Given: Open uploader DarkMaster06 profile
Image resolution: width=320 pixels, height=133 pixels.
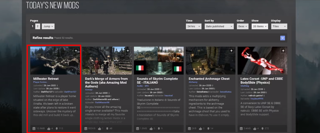Looking at the screenshot, I should pos(102,103).
